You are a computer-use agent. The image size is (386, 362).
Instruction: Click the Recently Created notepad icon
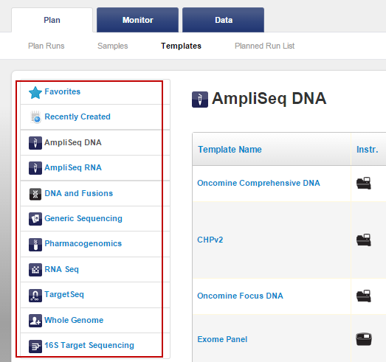35,117
